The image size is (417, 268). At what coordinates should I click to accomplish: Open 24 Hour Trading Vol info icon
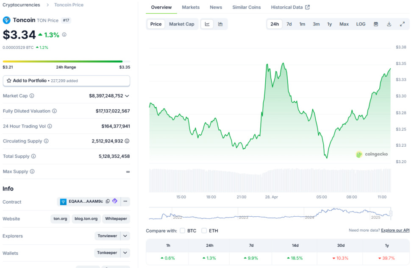pos(50,126)
